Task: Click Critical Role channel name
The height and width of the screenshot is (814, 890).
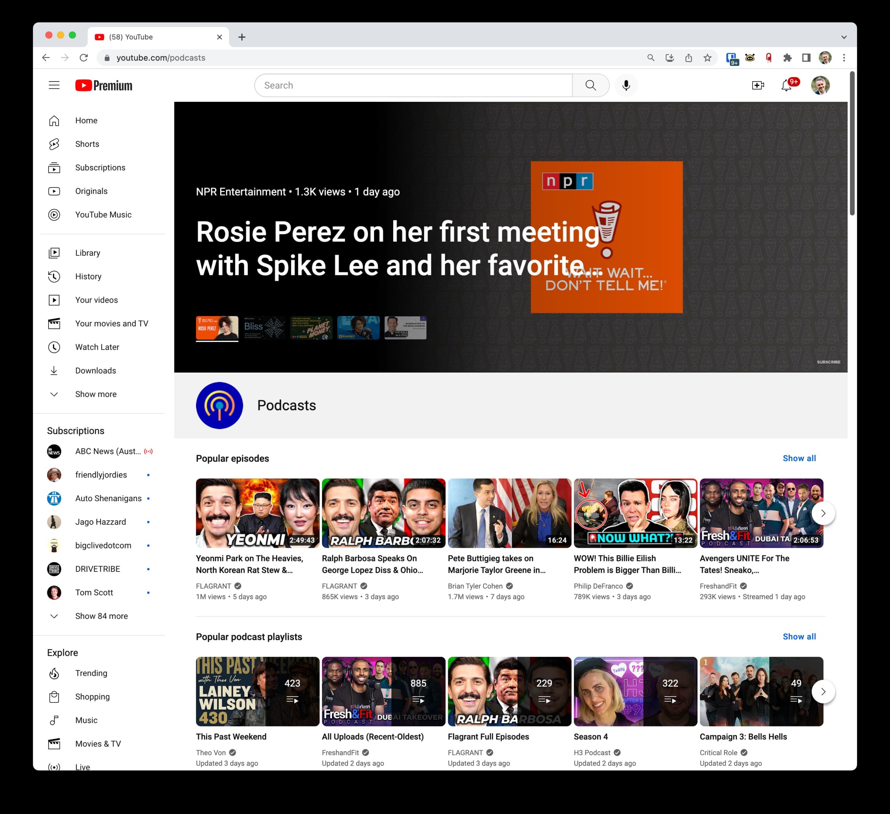Action: pos(718,752)
